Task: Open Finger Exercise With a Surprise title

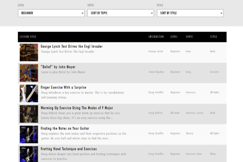Action: click(x=63, y=87)
